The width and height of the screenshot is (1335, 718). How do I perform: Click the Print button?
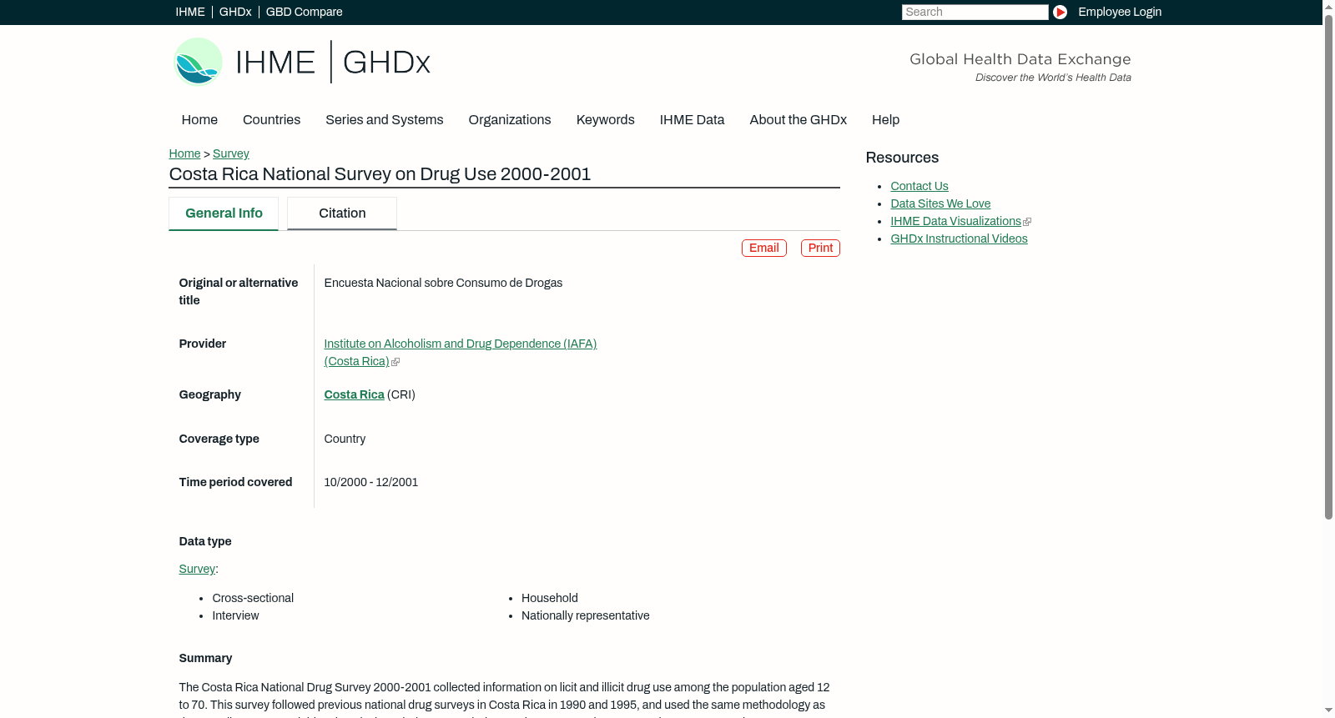[x=820, y=248]
